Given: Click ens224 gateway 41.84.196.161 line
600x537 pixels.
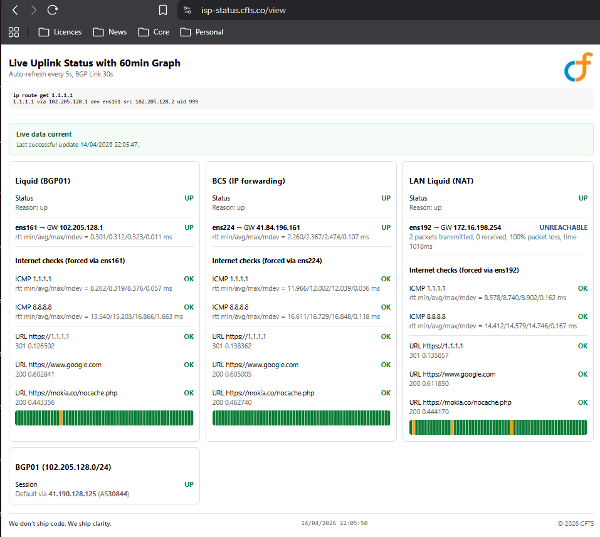Looking at the screenshot, I should 256,227.
